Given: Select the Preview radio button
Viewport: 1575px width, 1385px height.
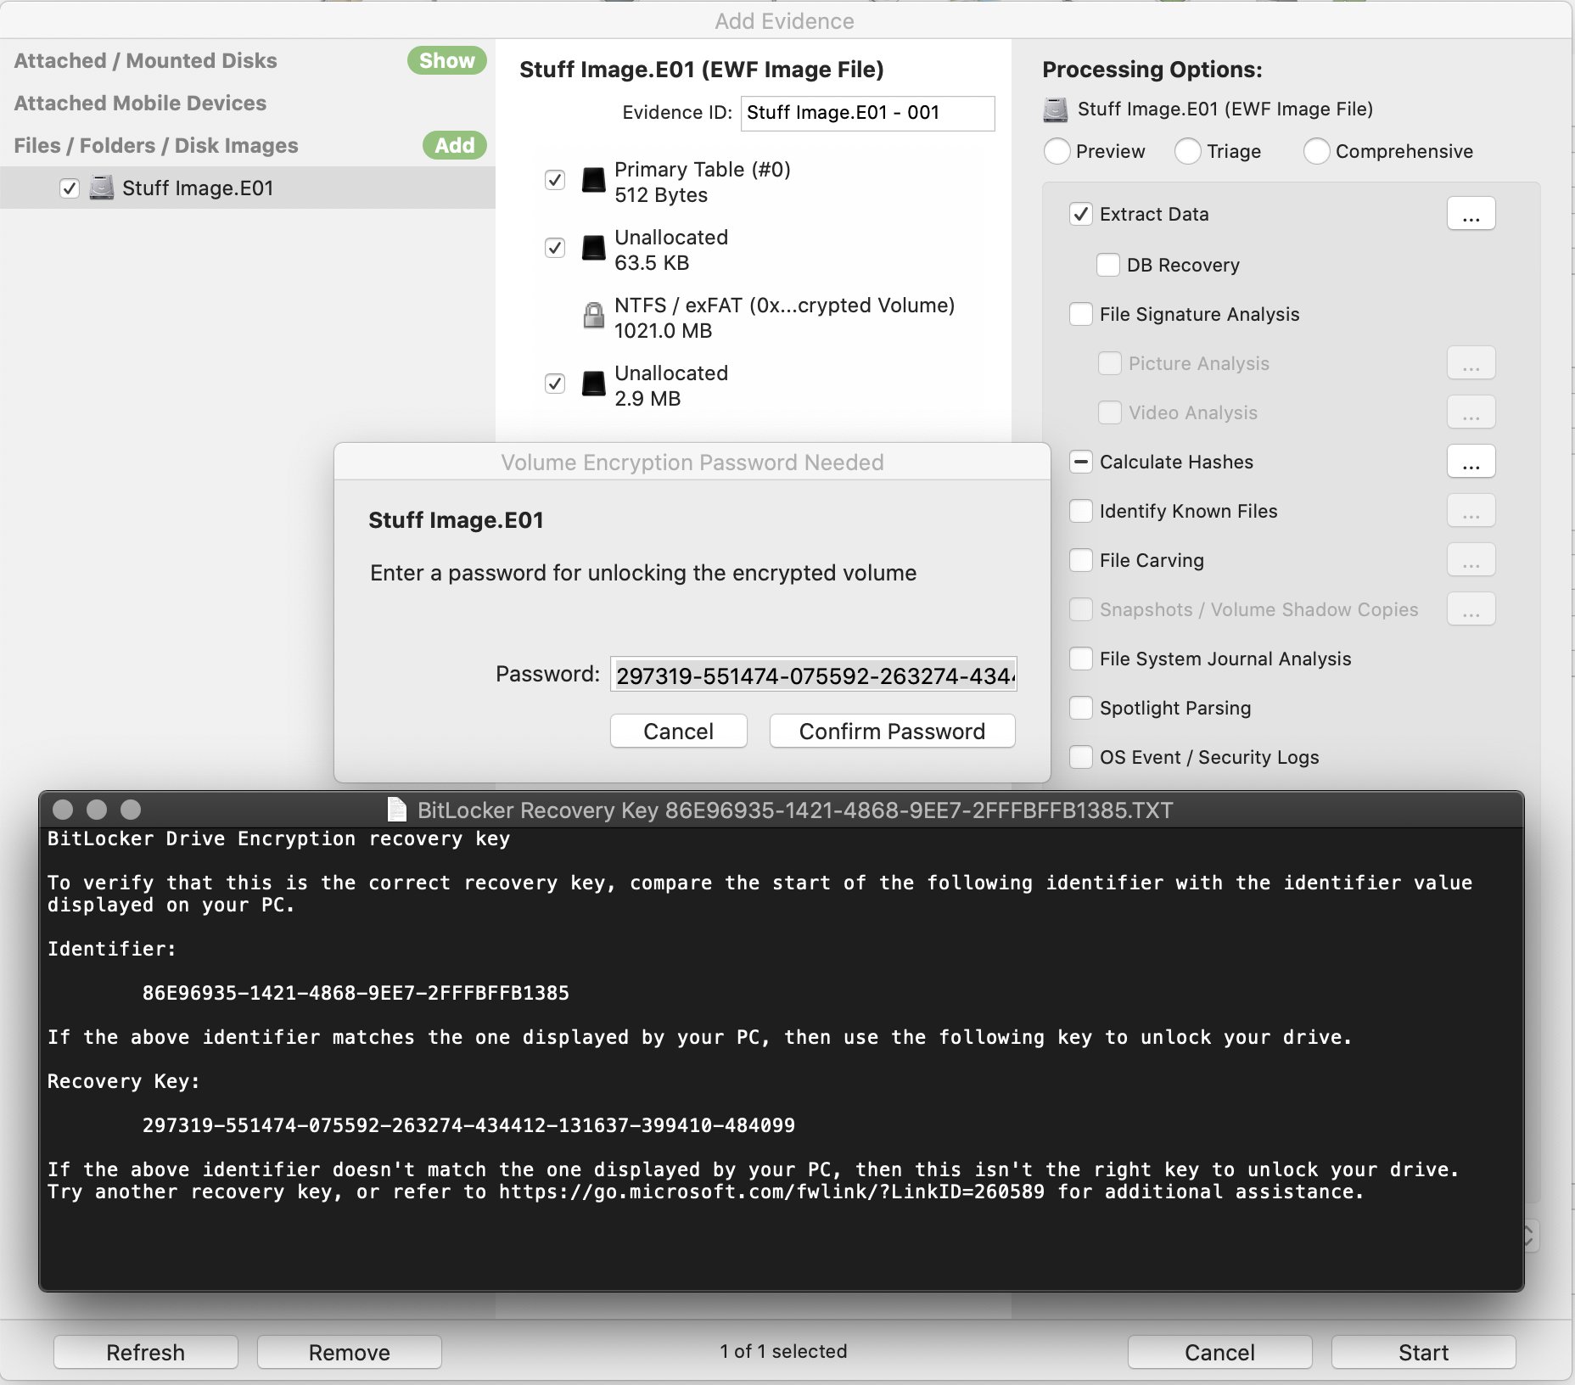Looking at the screenshot, I should click(1057, 151).
